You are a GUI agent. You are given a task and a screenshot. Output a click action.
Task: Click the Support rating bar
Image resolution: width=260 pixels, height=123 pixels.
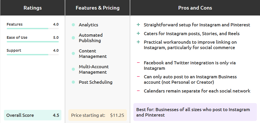(x=32, y=55)
